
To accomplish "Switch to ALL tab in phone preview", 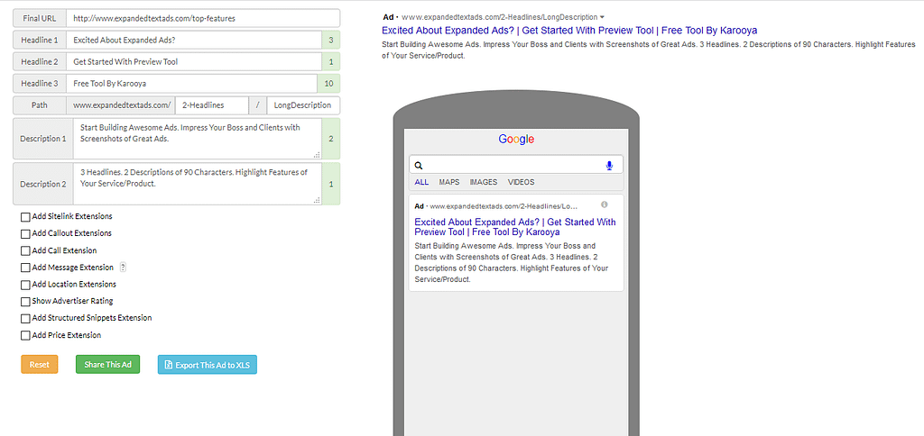I will click(x=421, y=182).
